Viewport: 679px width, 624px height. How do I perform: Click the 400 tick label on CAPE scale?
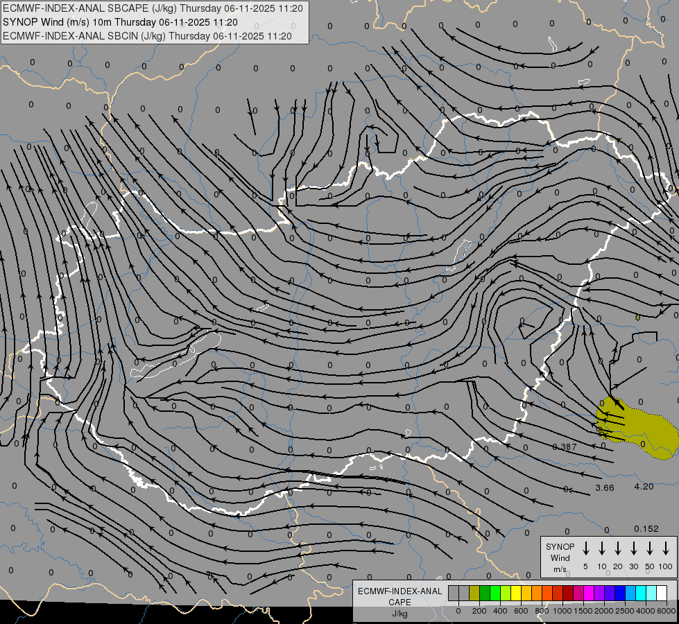click(x=500, y=611)
